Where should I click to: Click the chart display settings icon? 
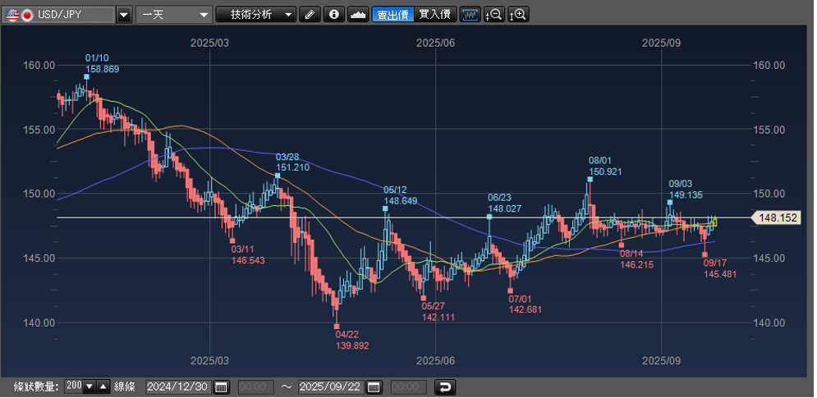tap(470, 15)
